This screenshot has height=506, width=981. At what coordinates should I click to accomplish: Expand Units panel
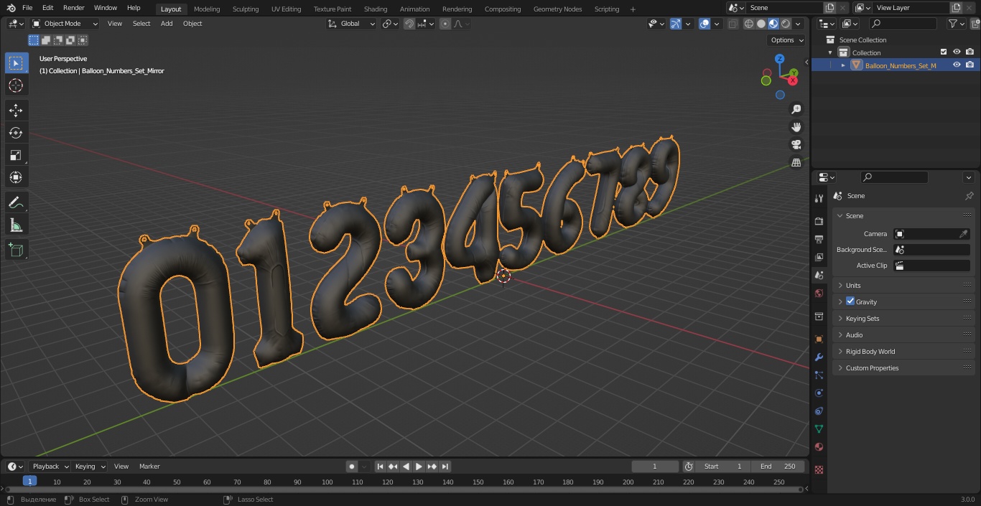click(904, 285)
